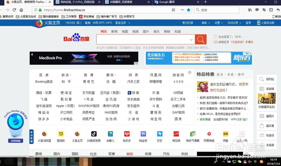Click 看图片 sidebar item
This screenshot has width=281, height=166.
[267, 116]
